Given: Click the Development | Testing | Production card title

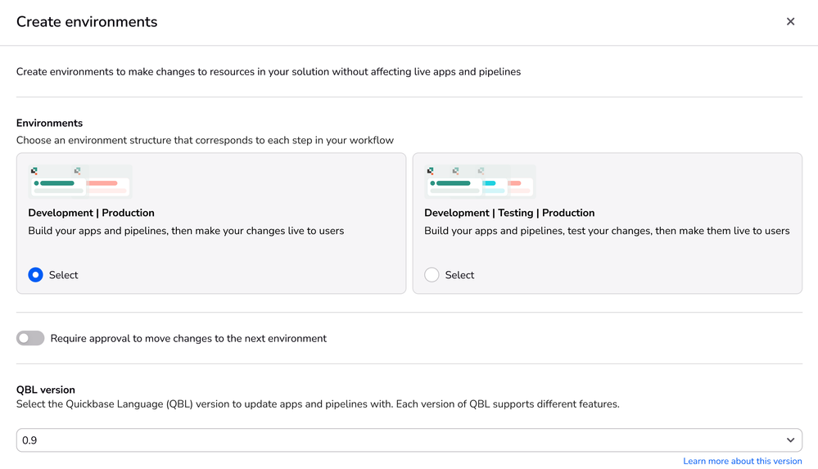Looking at the screenshot, I should 508,213.
